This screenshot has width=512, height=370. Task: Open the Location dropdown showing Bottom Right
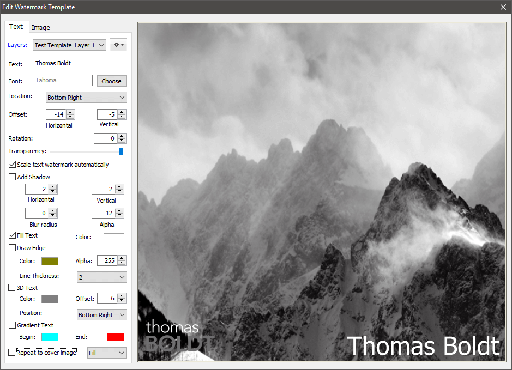[x=86, y=97]
